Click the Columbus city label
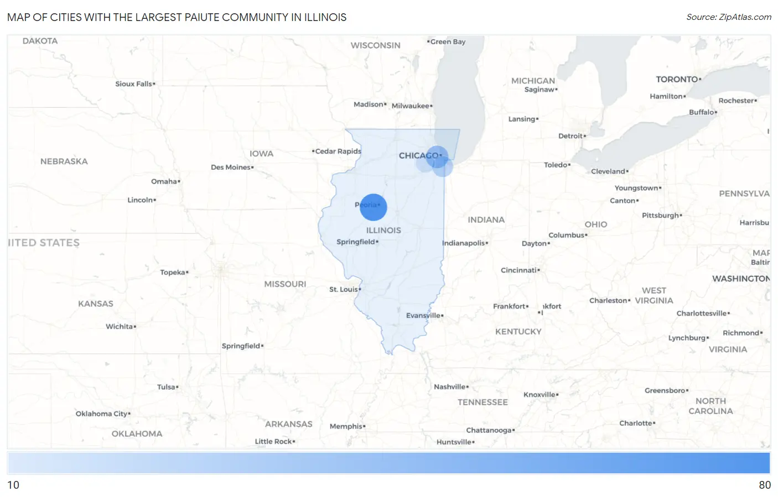This screenshot has width=778, height=497. click(568, 235)
